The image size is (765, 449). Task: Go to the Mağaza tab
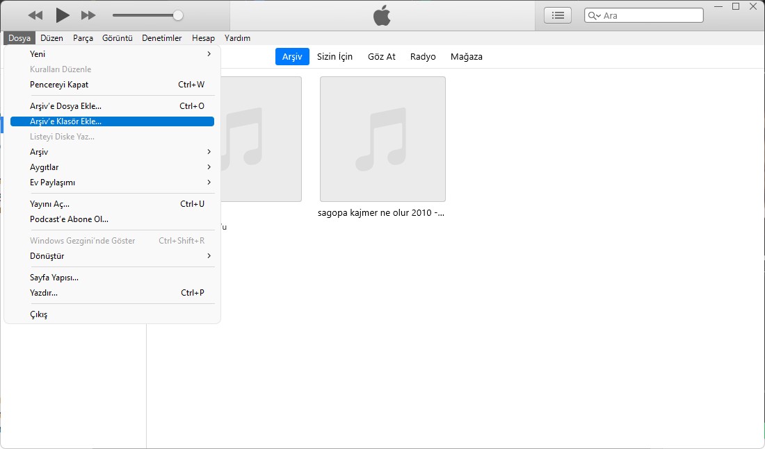(x=466, y=57)
